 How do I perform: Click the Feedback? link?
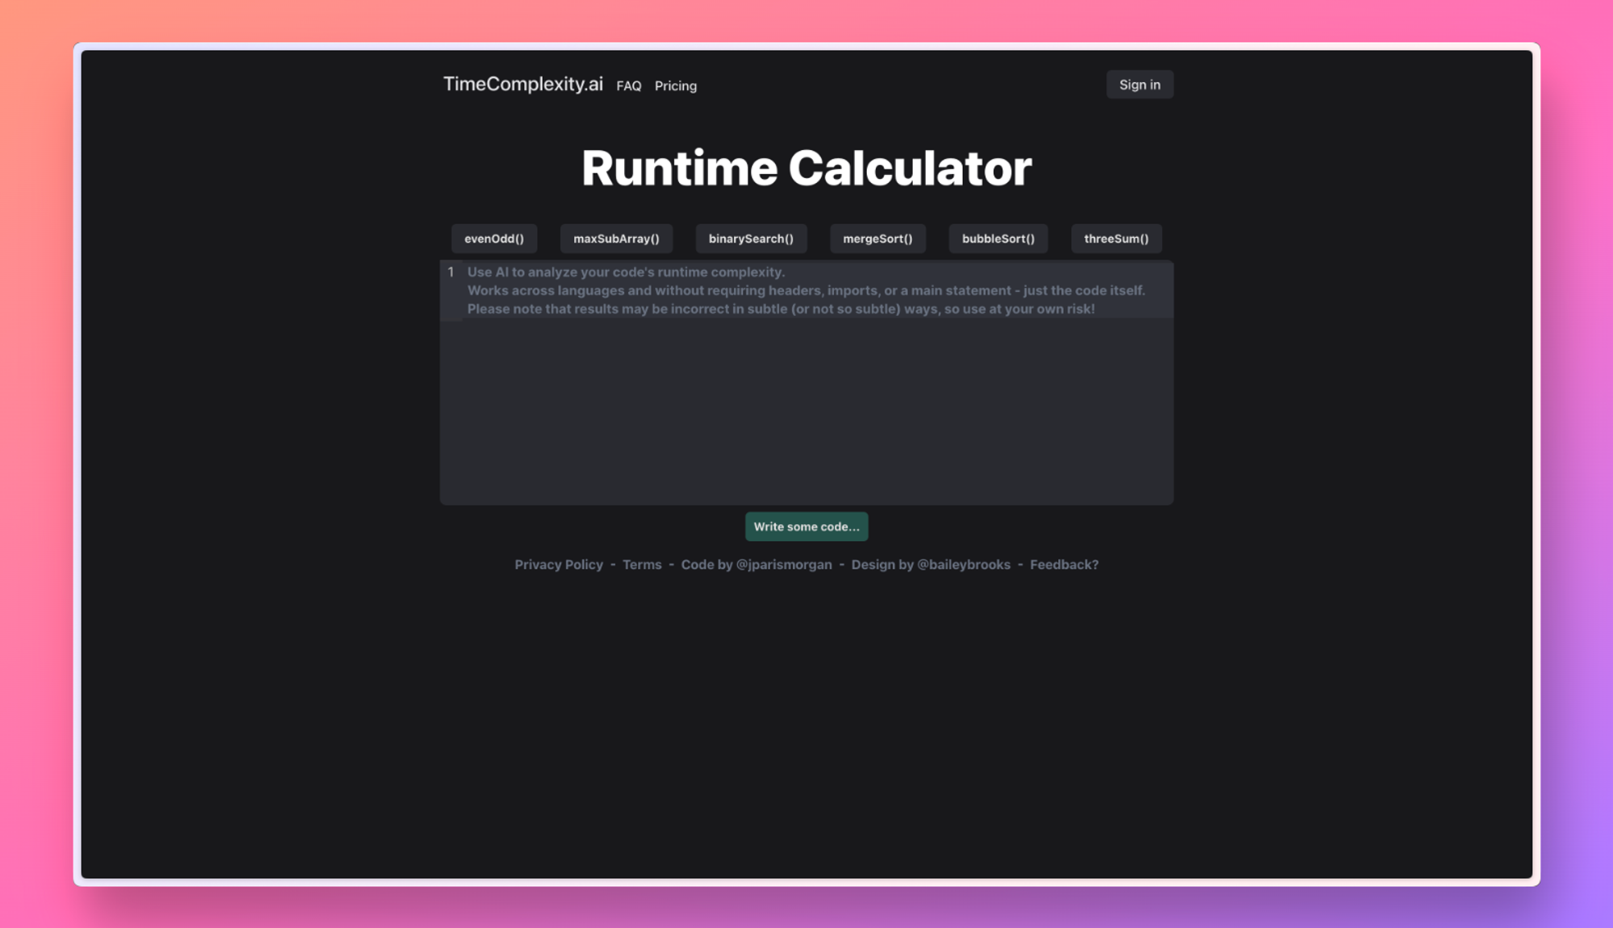[x=1063, y=564]
